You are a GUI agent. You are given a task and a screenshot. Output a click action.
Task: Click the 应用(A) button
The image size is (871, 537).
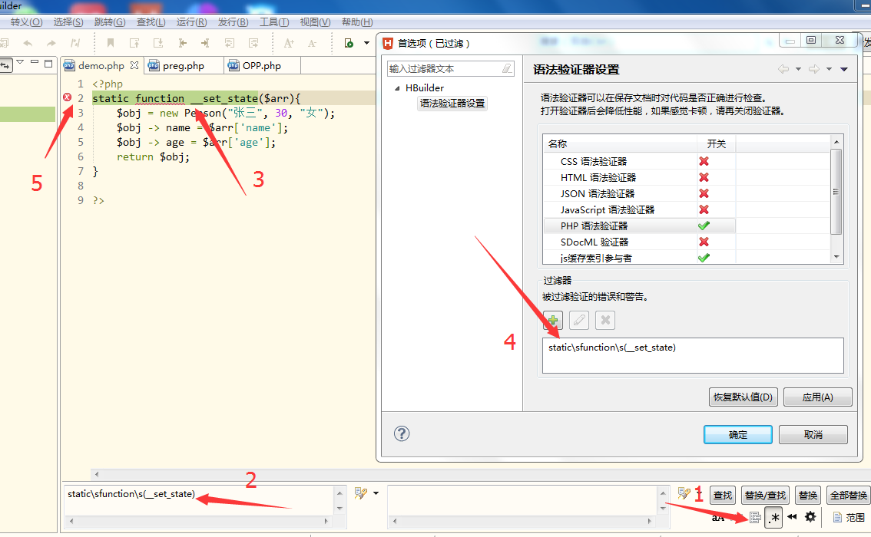click(x=818, y=397)
